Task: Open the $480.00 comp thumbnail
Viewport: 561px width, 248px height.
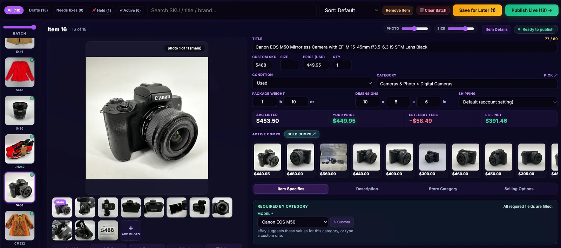Action: 300,157
